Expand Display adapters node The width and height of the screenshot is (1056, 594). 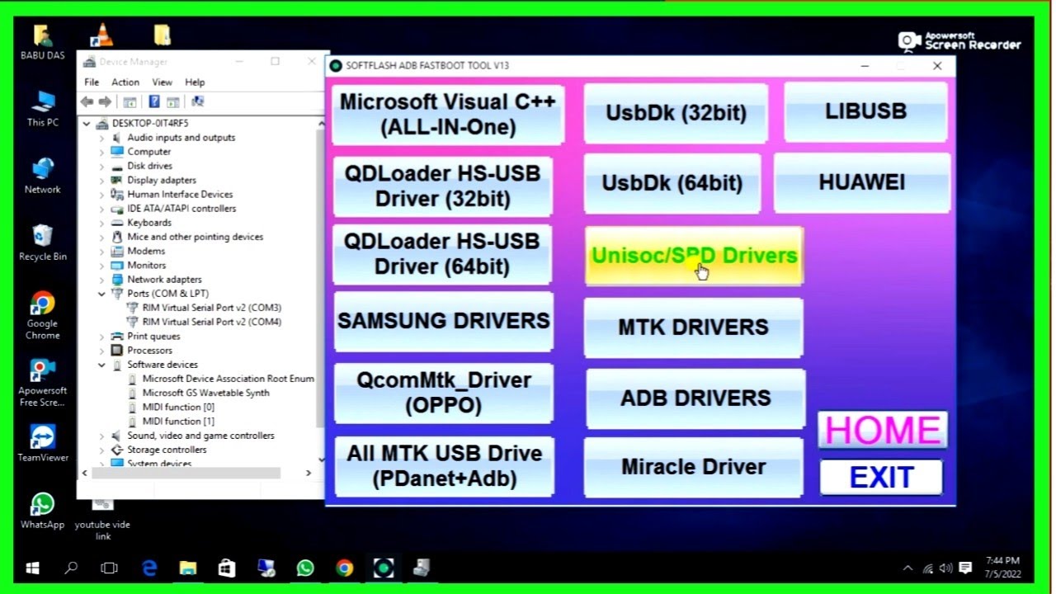click(101, 180)
